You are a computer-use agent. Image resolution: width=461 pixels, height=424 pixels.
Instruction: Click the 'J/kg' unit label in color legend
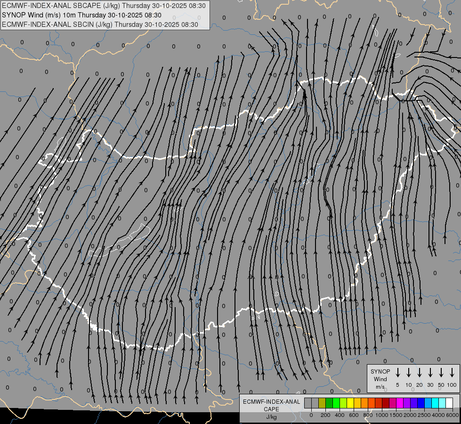(x=271, y=416)
